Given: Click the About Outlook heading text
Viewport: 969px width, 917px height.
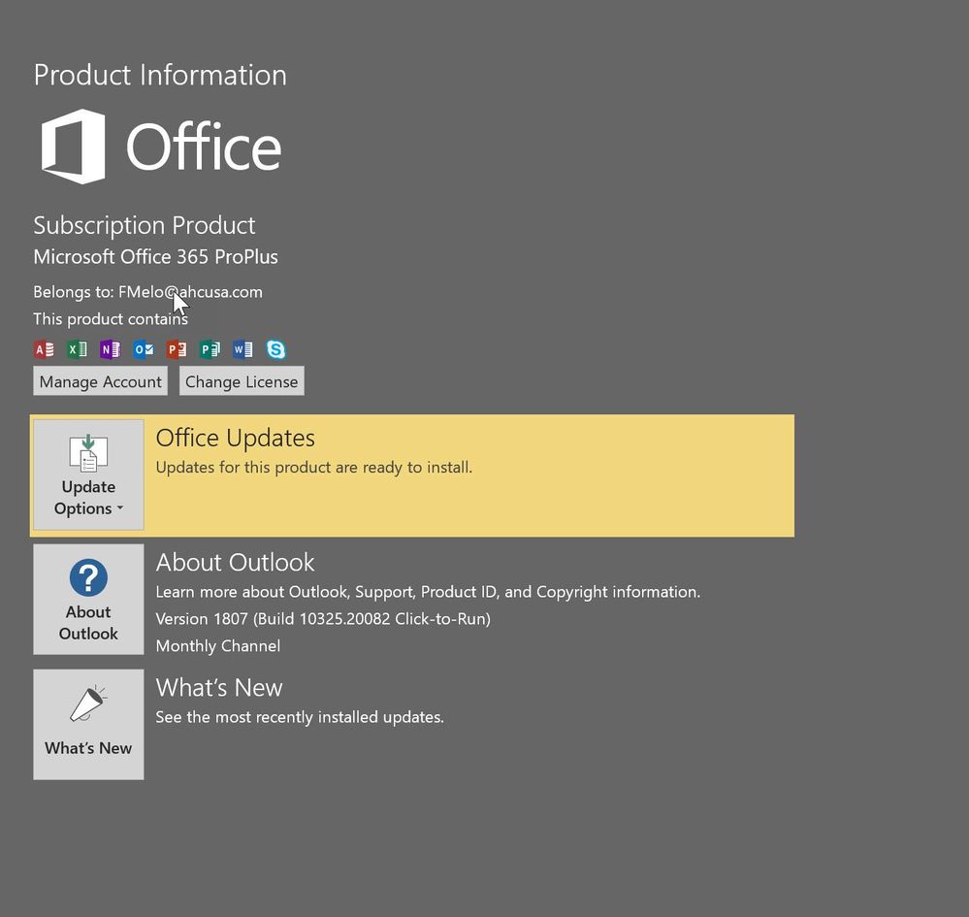Looking at the screenshot, I should coord(235,562).
